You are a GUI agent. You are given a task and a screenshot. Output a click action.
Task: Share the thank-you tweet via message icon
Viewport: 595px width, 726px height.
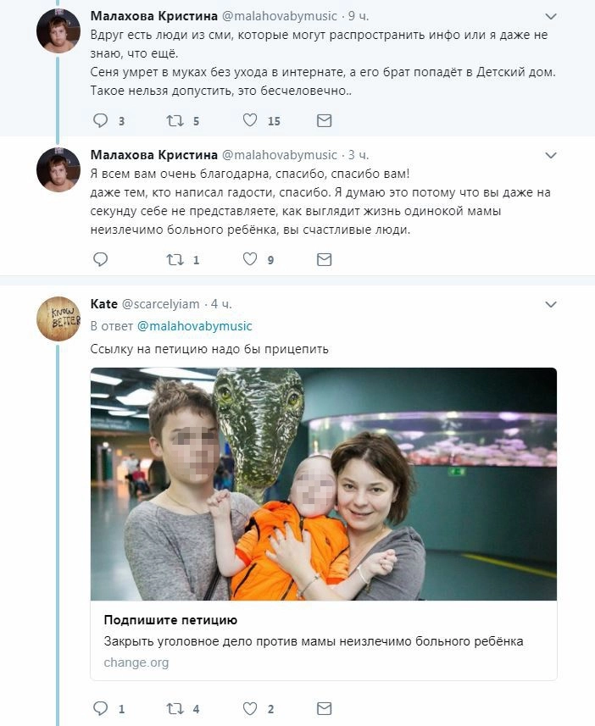pyautogui.click(x=324, y=259)
